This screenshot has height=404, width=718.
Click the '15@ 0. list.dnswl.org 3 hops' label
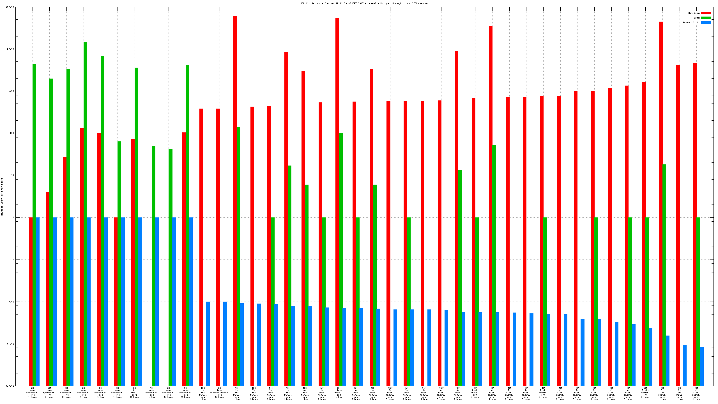click(x=390, y=394)
